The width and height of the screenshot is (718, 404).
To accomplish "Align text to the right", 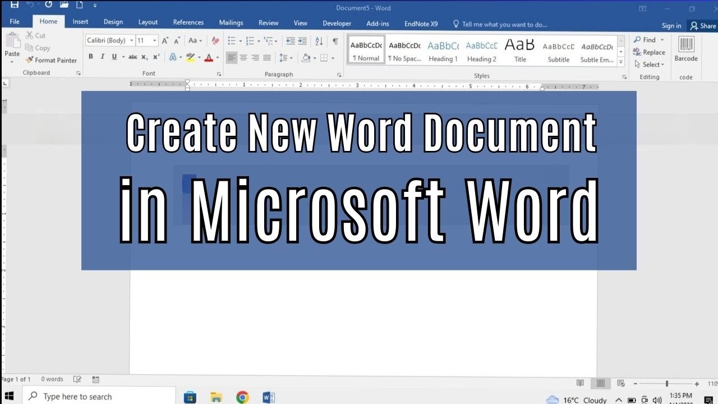I will point(255,57).
